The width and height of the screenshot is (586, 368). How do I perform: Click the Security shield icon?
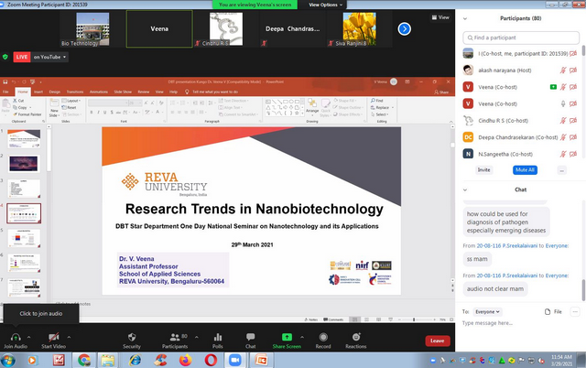tap(132, 338)
